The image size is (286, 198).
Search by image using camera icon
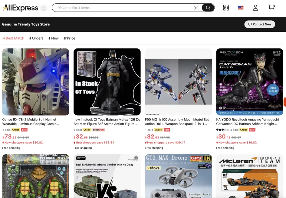196,8
